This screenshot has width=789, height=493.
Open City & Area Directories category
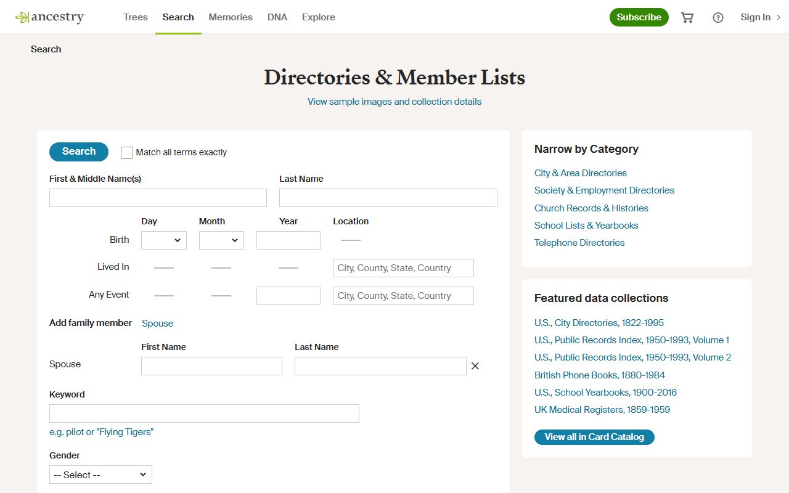pos(581,173)
